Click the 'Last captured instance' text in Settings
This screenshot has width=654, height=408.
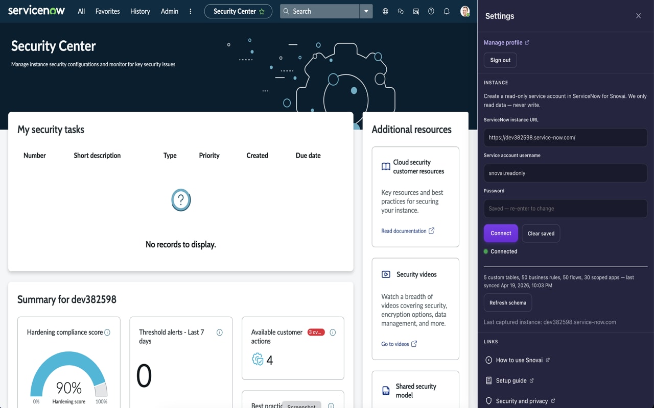click(550, 322)
